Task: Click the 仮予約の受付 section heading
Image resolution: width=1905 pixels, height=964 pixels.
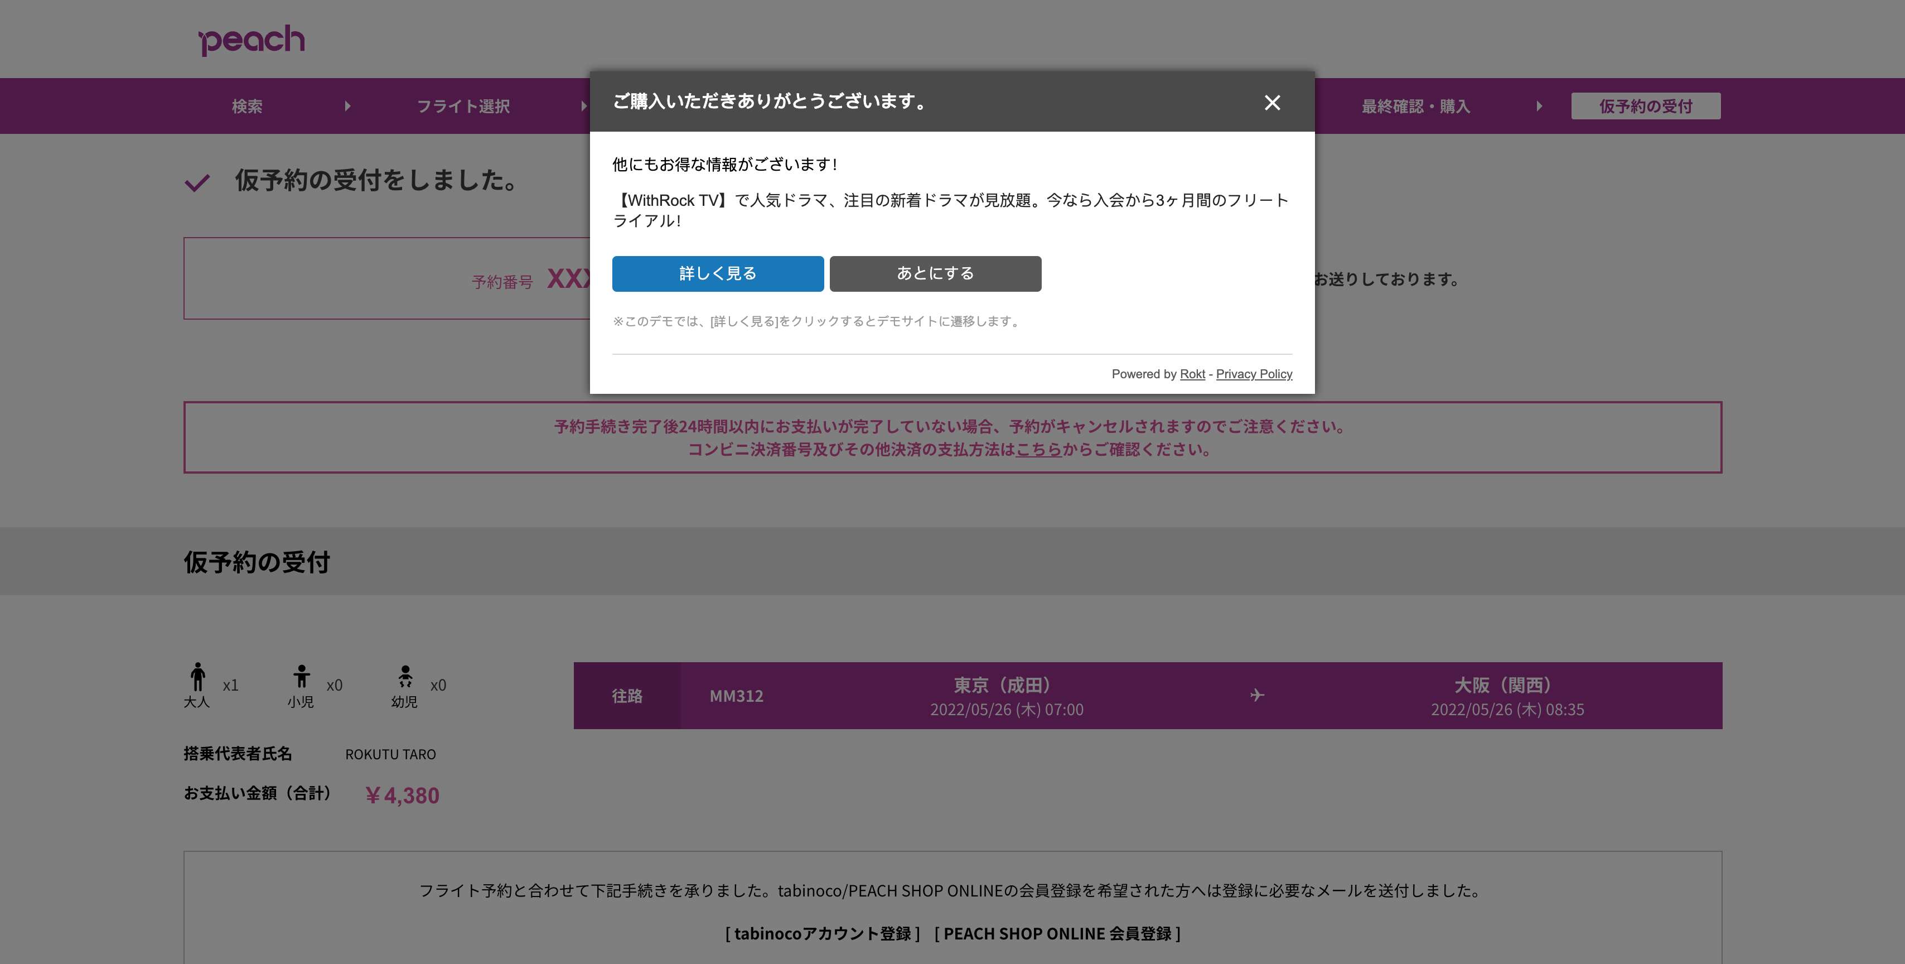Action: (257, 562)
